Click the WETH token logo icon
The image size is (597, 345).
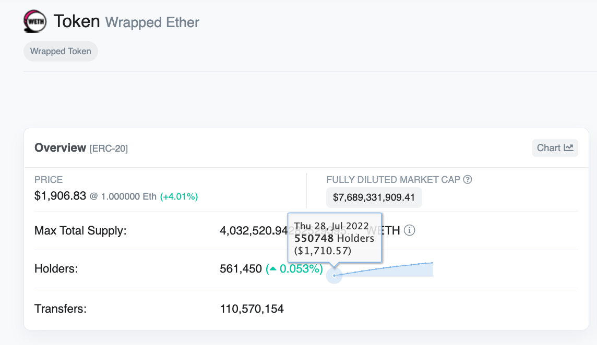(x=35, y=21)
